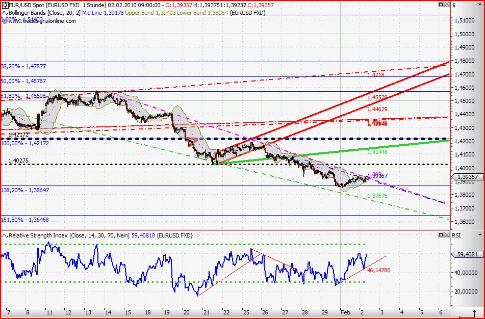Select the Bollinger Bands indicator wave icon
Screen dimensions: 485x319
point(6,13)
